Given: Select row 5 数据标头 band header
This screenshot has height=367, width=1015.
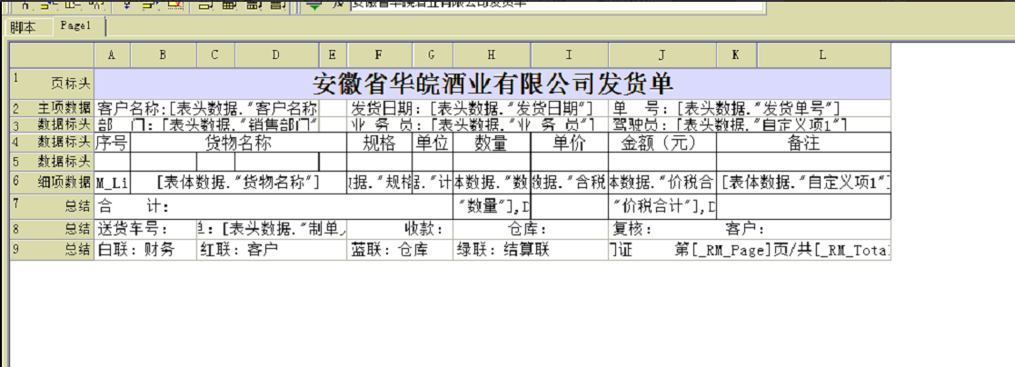Looking at the screenshot, I should point(52,162).
